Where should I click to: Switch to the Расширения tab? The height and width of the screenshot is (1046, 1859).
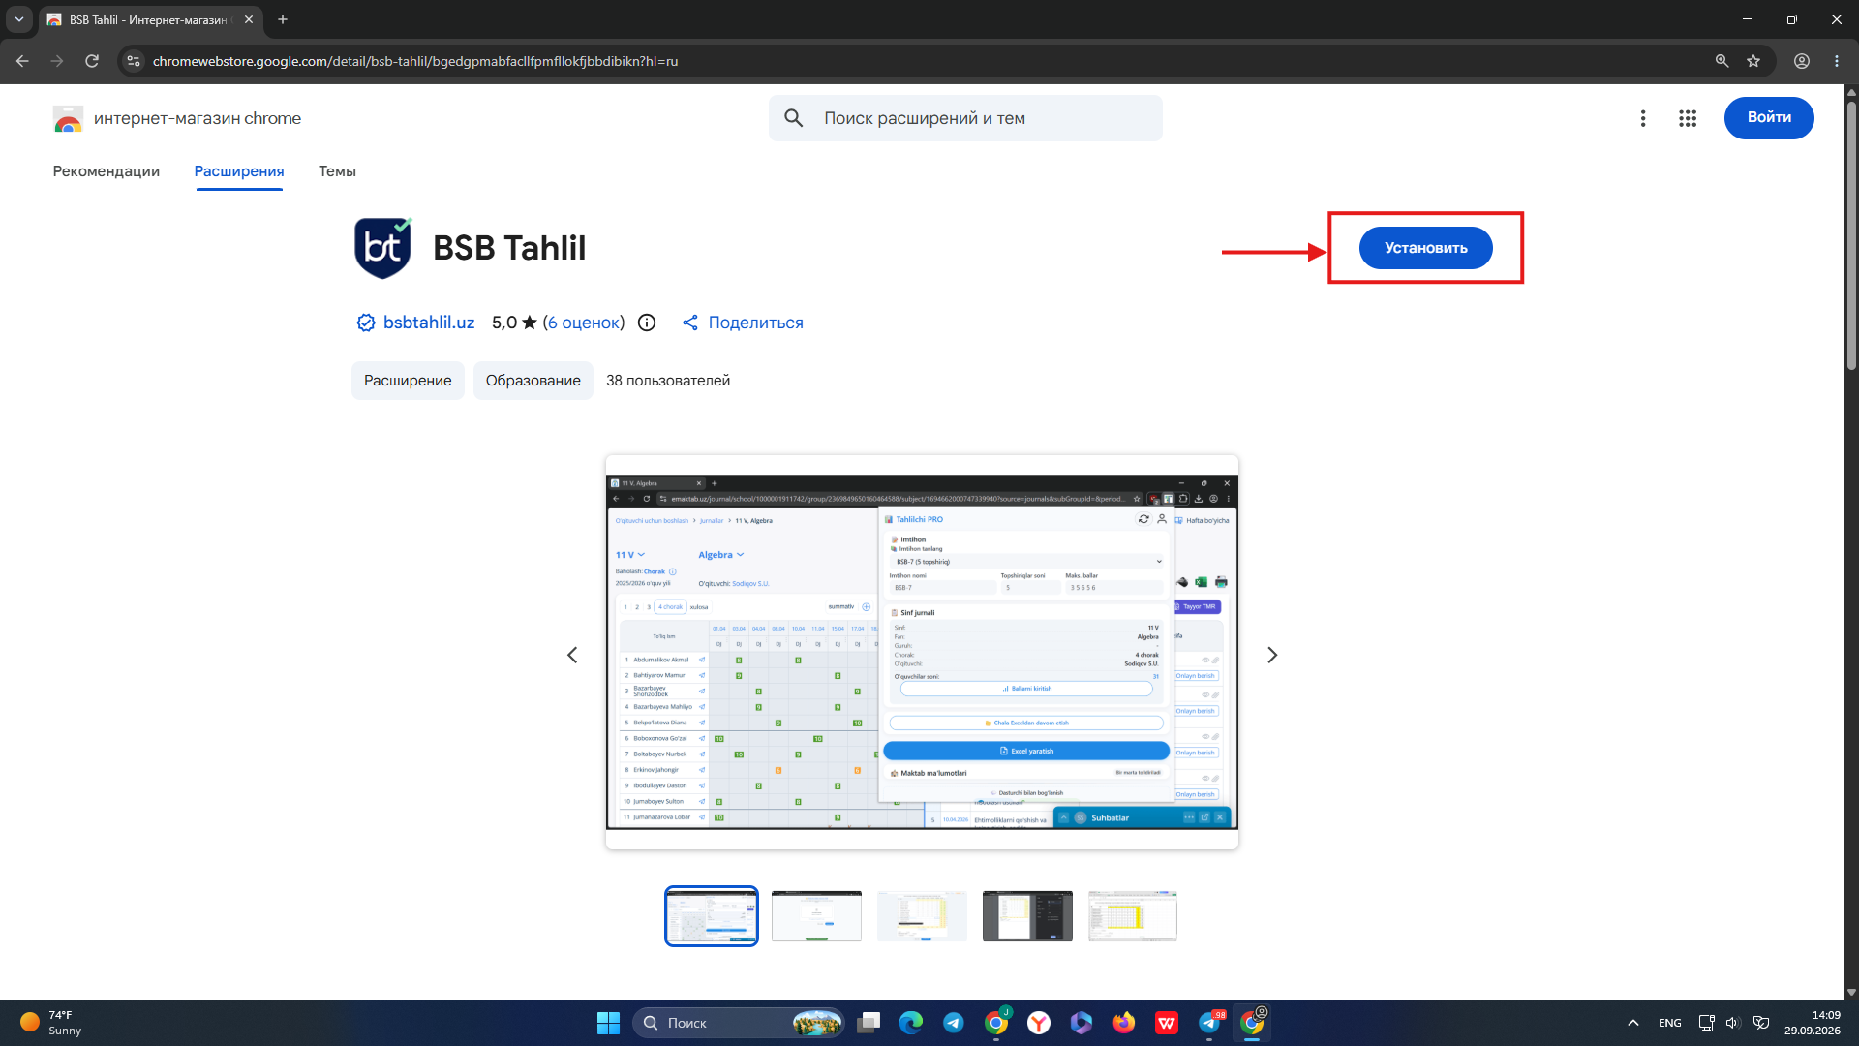coord(239,171)
